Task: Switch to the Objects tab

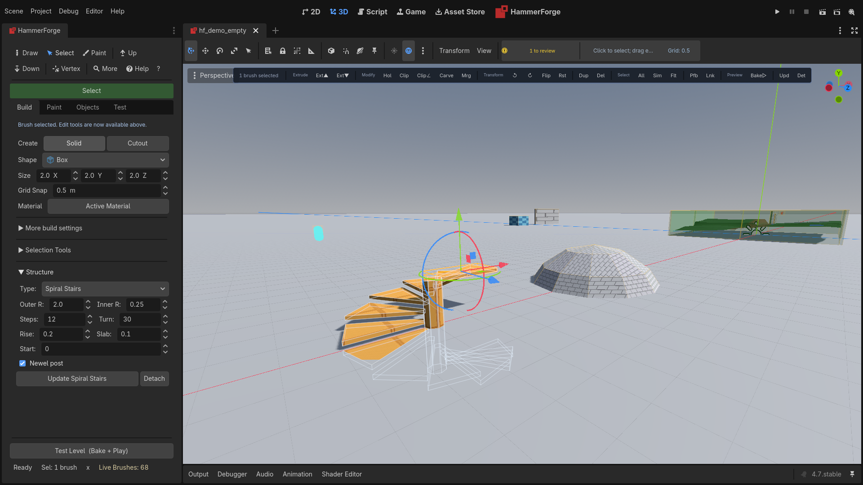Action: coord(88,107)
